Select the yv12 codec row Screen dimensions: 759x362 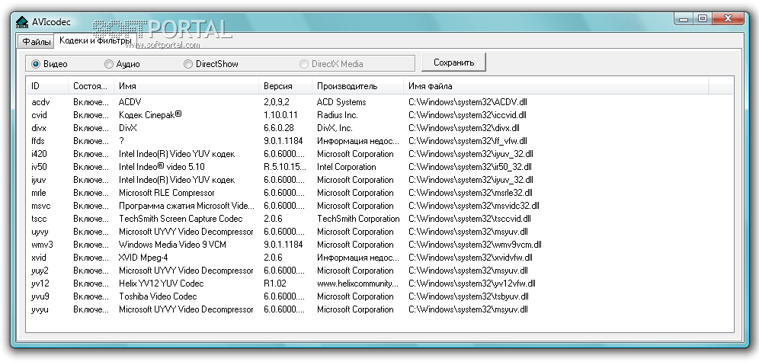379,284
